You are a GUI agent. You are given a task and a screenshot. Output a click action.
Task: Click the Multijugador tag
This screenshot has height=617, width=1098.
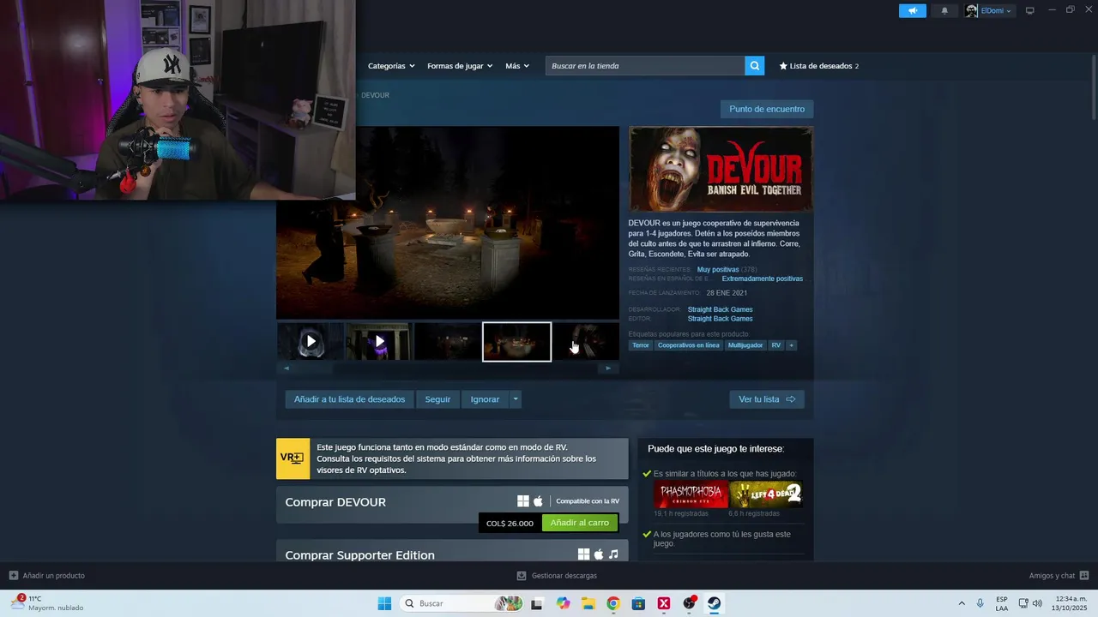tap(745, 345)
